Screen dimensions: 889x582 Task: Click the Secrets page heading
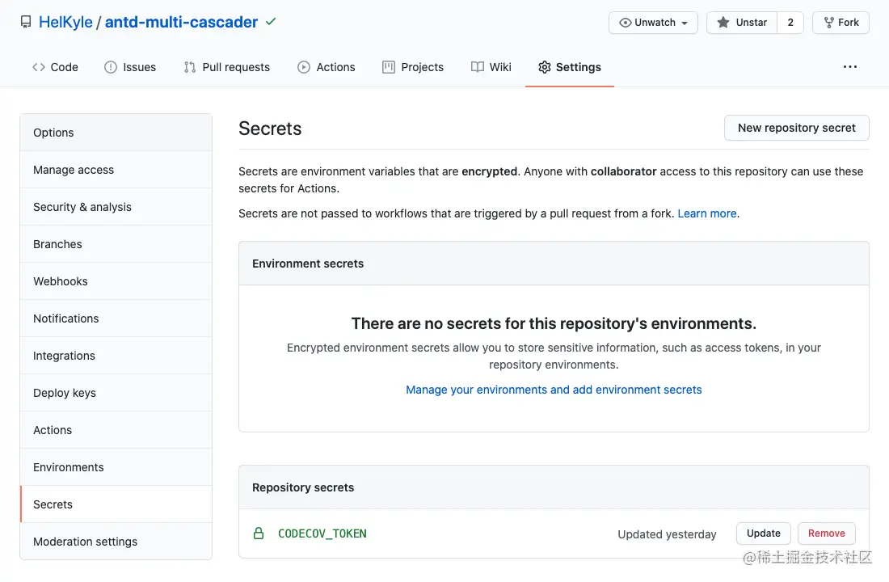pos(270,129)
